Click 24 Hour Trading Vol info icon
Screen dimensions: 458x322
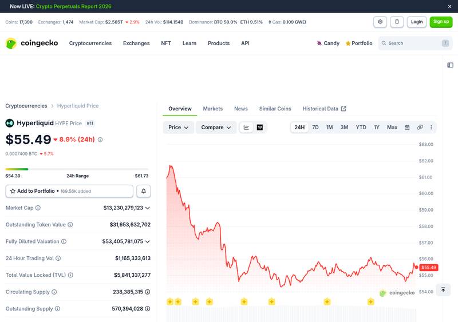pos(58,259)
